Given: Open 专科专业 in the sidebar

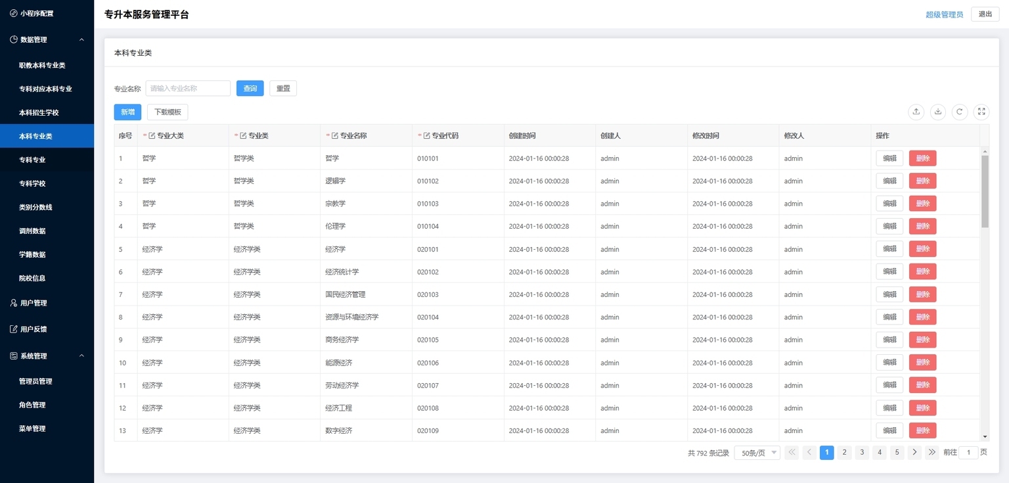Looking at the screenshot, I should point(32,160).
